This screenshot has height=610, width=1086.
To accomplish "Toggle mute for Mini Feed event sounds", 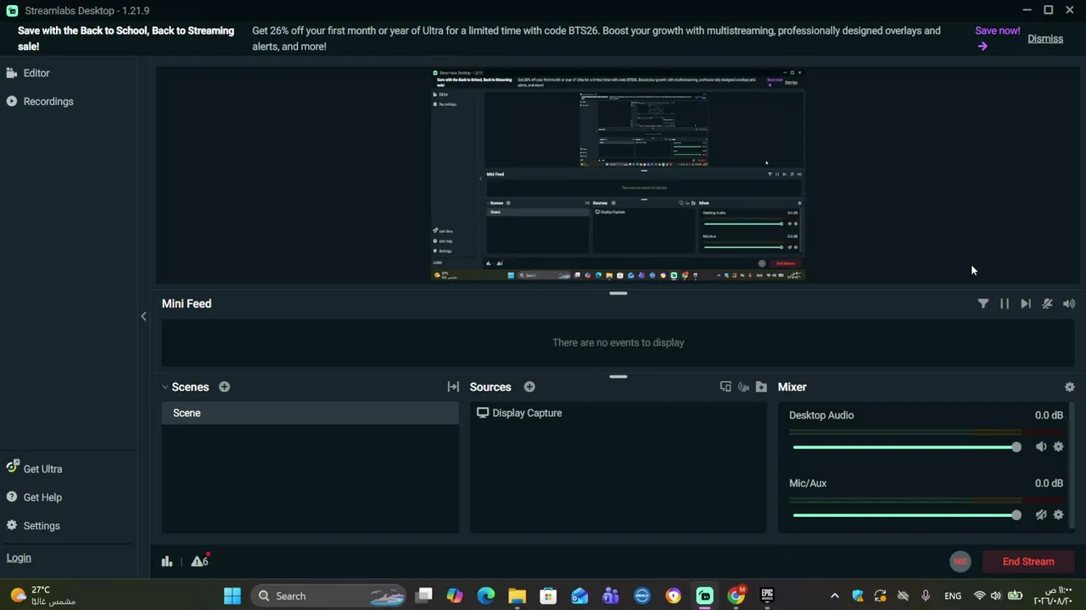I will point(1048,303).
